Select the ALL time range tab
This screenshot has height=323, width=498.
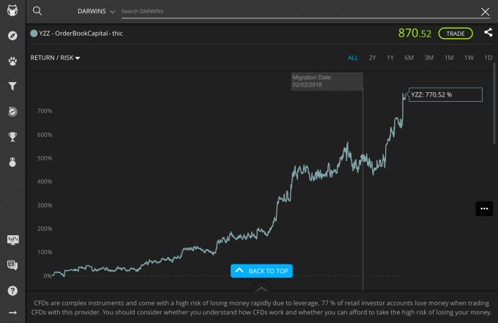click(353, 58)
